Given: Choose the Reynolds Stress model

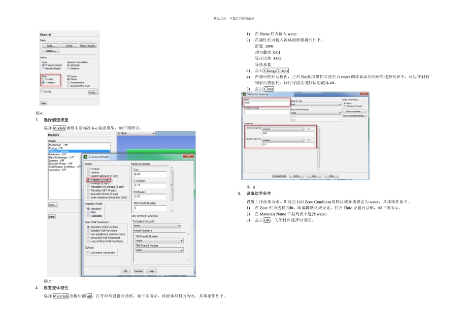Looking at the screenshot, I should pyautogui.click(x=88, y=194).
